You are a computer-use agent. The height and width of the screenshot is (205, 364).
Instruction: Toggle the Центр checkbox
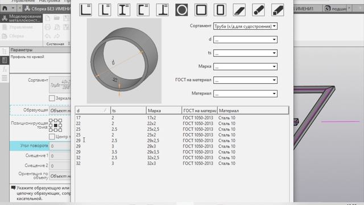point(52,137)
